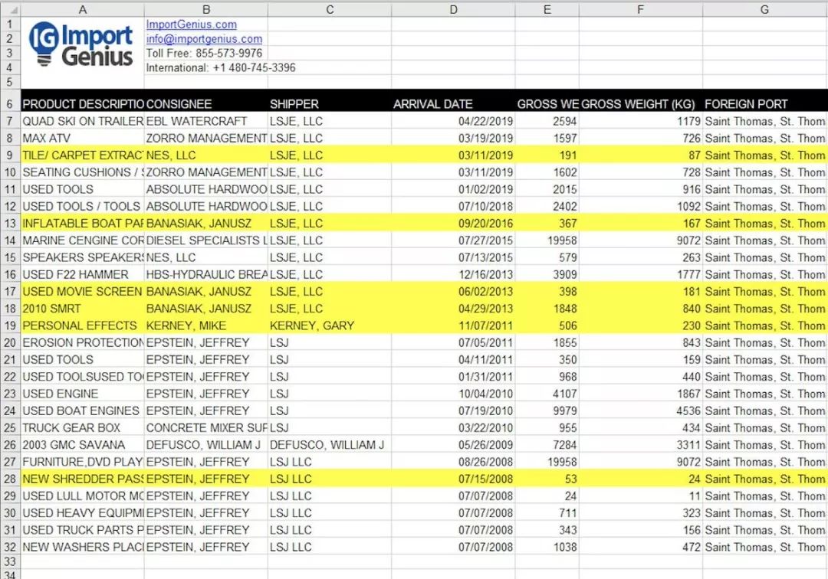Select KERNEY, MIKE consignee cell
The width and height of the screenshot is (828, 579).
[x=206, y=325]
